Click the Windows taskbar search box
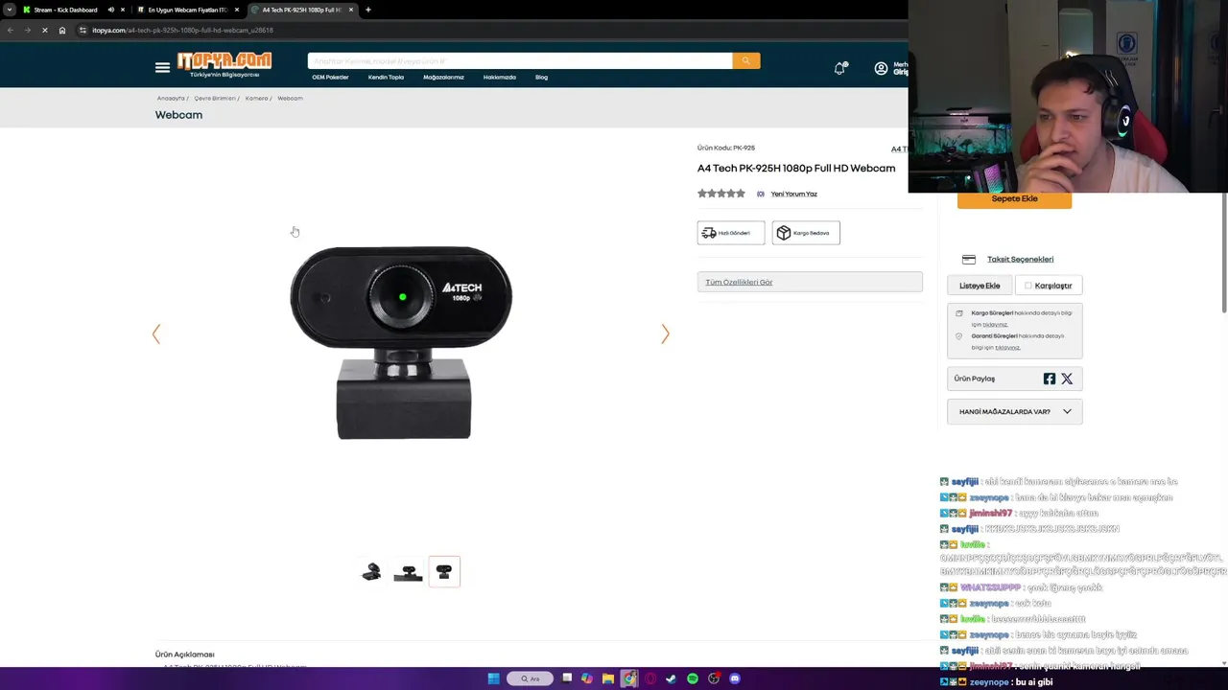 530,678
